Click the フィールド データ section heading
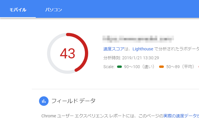The width and height of the screenshot is (199, 123). pos(74,101)
